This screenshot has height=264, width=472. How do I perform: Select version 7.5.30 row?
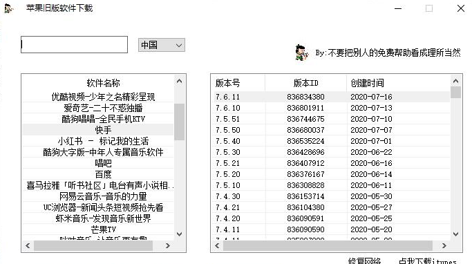[331, 152]
